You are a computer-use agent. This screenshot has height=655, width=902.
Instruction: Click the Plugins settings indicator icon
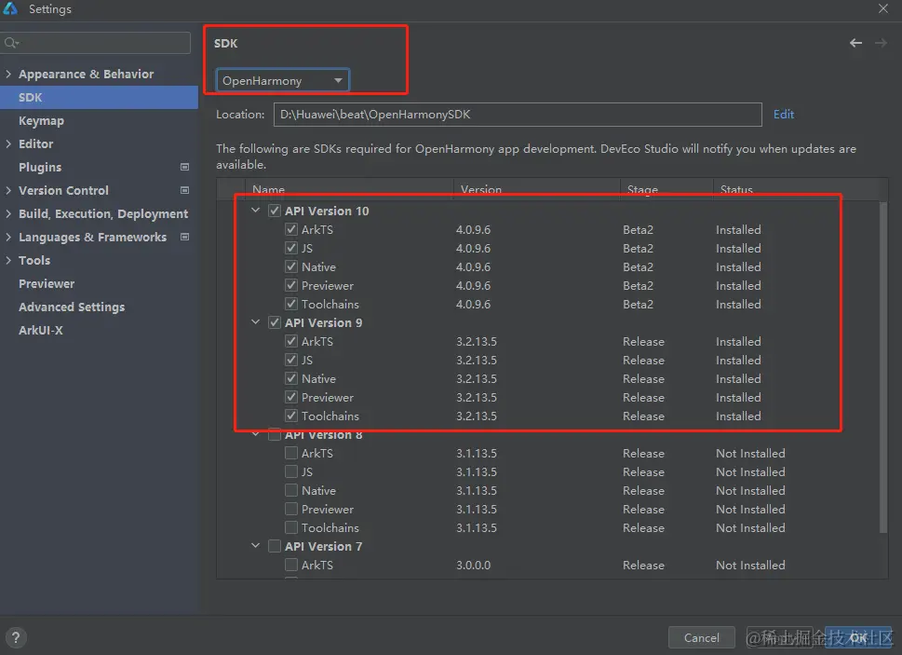point(184,168)
